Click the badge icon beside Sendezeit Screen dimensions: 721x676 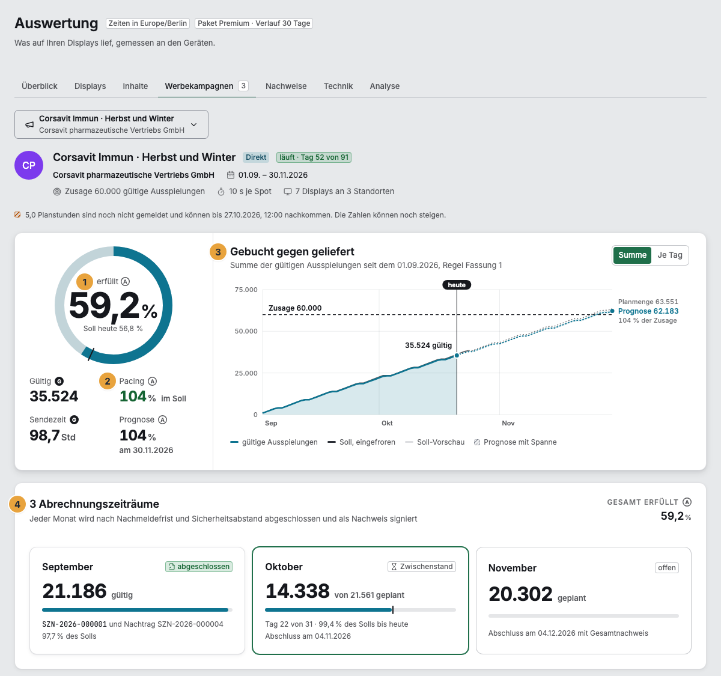click(x=74, y=419)
